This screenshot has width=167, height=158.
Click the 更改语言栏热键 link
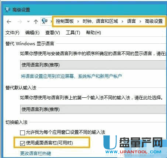(x=36, y=153)
